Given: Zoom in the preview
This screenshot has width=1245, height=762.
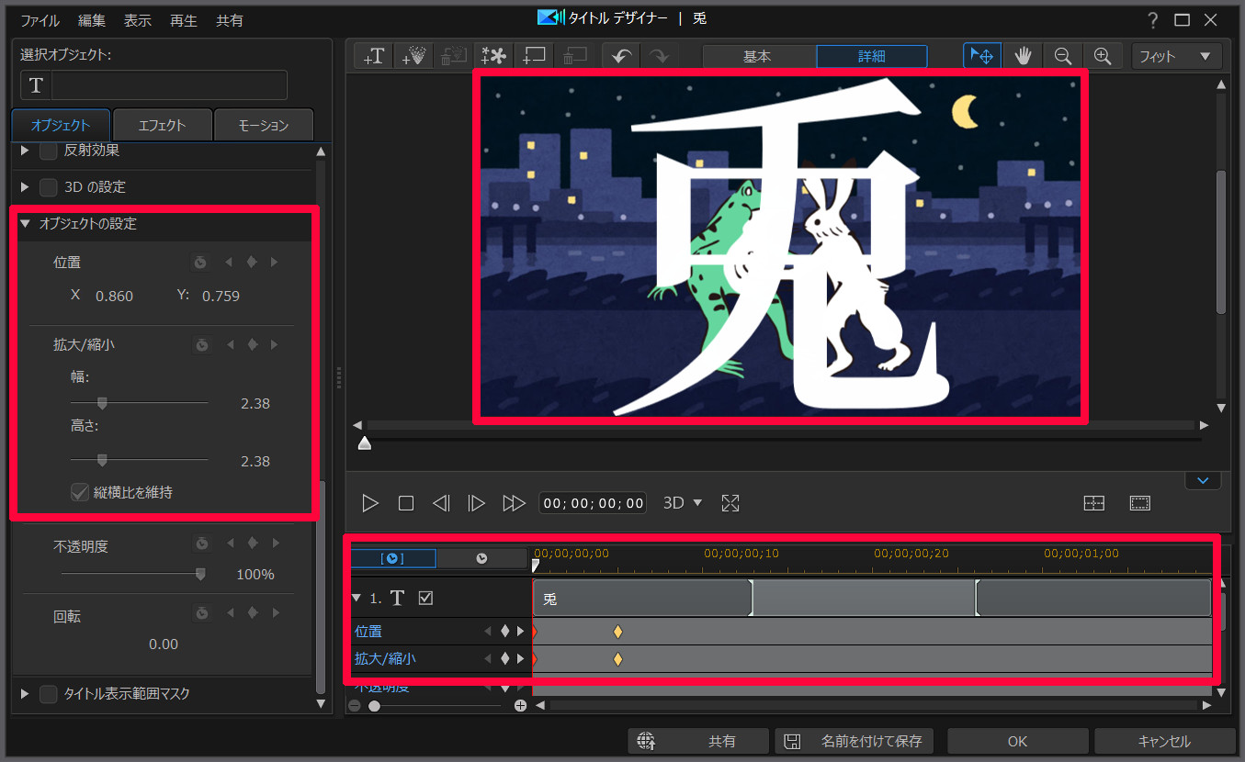Looking at the screenshot, I should coord(1103,56).
